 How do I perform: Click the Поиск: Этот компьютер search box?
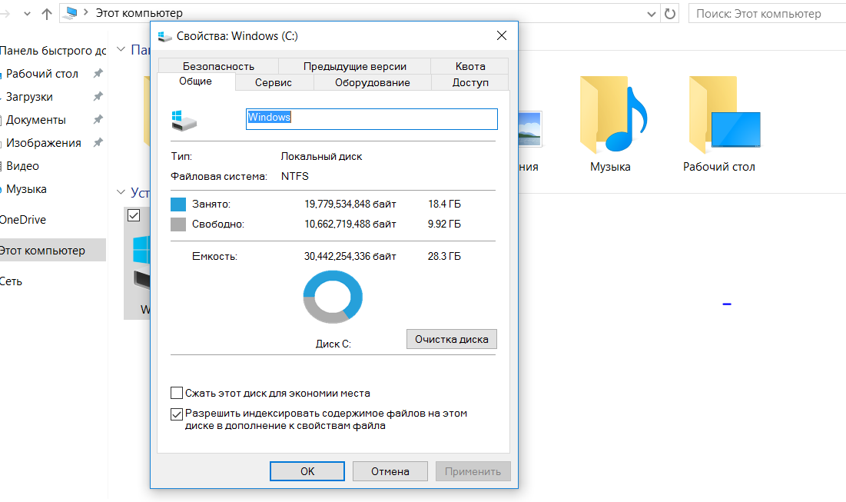[767, 14]
